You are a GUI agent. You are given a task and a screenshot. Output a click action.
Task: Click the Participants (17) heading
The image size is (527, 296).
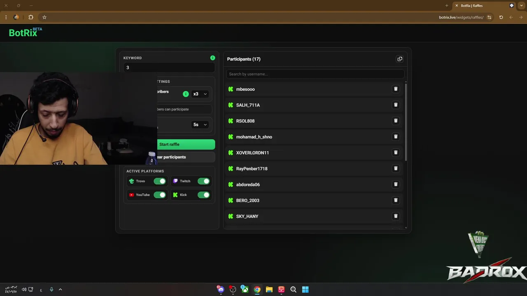(x=244, y=59)
